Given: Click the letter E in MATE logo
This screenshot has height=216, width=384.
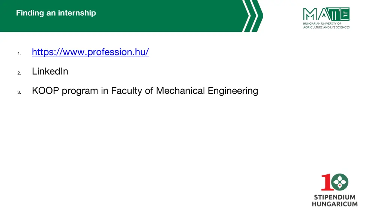Looking at the screenshot, I should tap(344, 15).
